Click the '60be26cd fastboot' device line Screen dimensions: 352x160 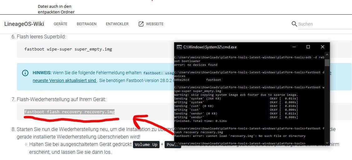[x=197, y=80]
